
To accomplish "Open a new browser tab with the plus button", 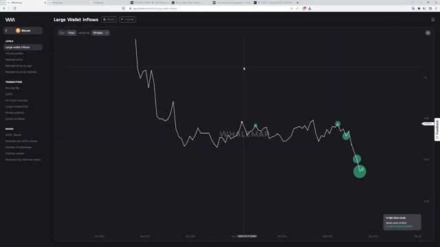I will point(298,3).
